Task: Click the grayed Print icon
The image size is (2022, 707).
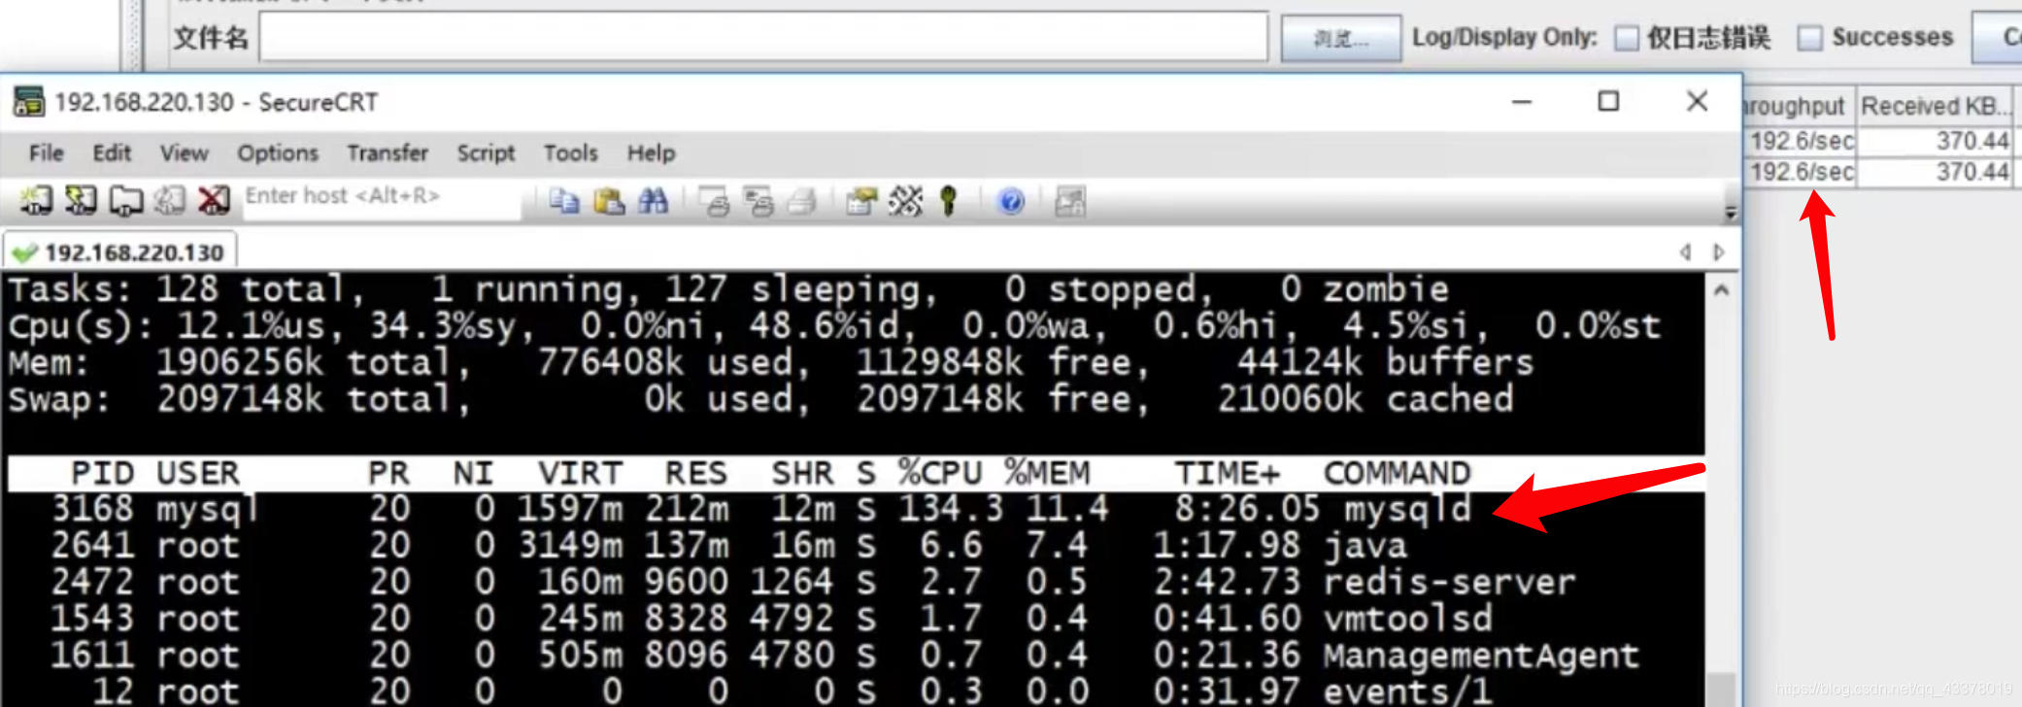Action: pos(802,201)
